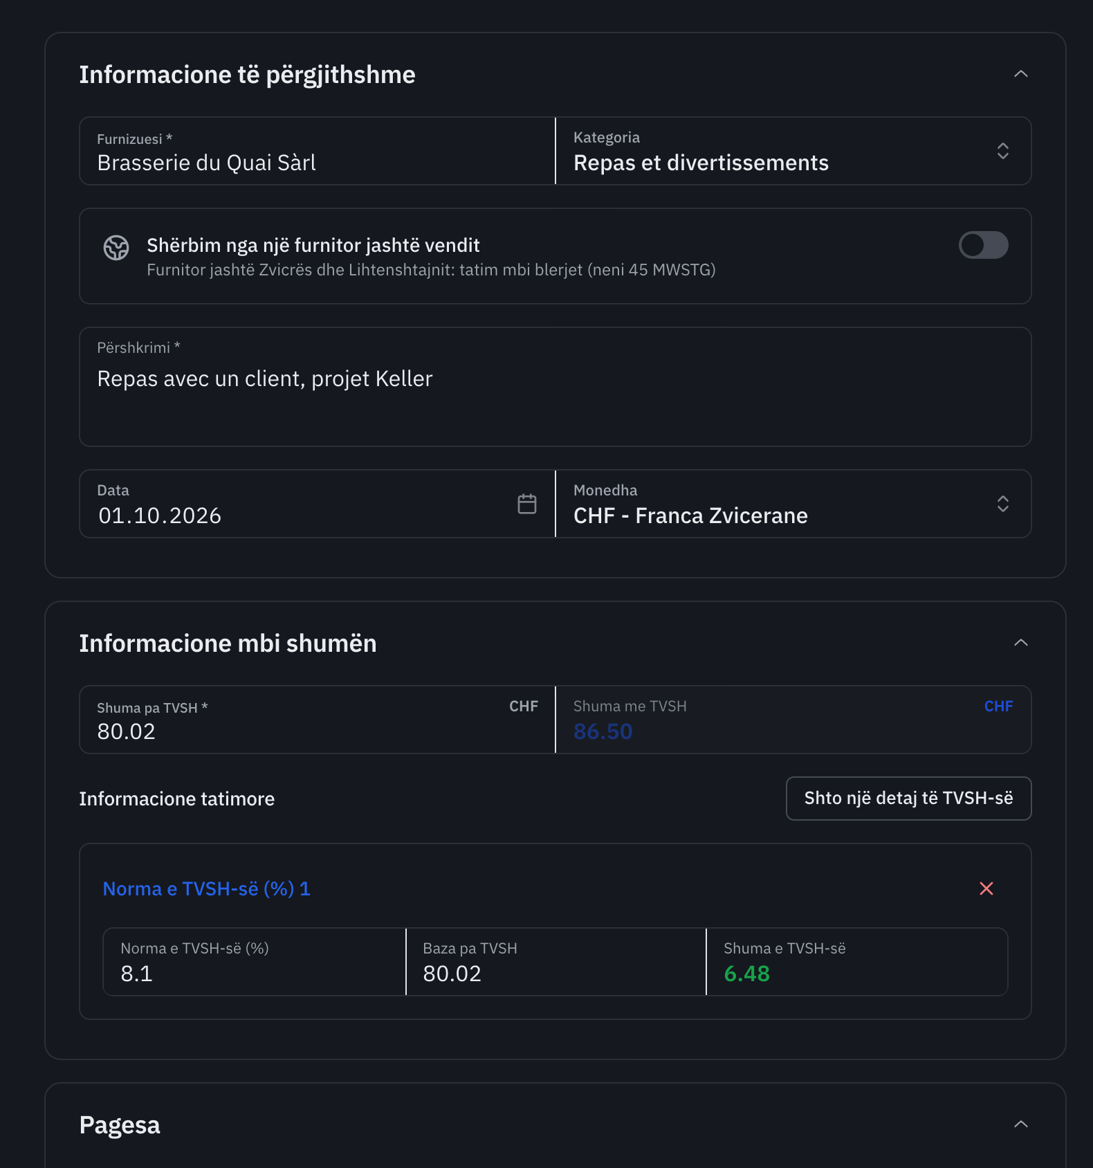Click the Përshkrimi text area
1093x1168 pixels.
pos(555,387)
